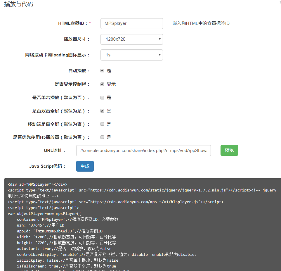The height and width of the screenshot is (271, 281).
Task: Open the 播放器尺寸 1280x720 dropdown
Action: (x=131, y=39)
